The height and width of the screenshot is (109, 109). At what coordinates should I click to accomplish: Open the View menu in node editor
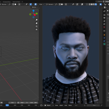click(x=56, y=105)
